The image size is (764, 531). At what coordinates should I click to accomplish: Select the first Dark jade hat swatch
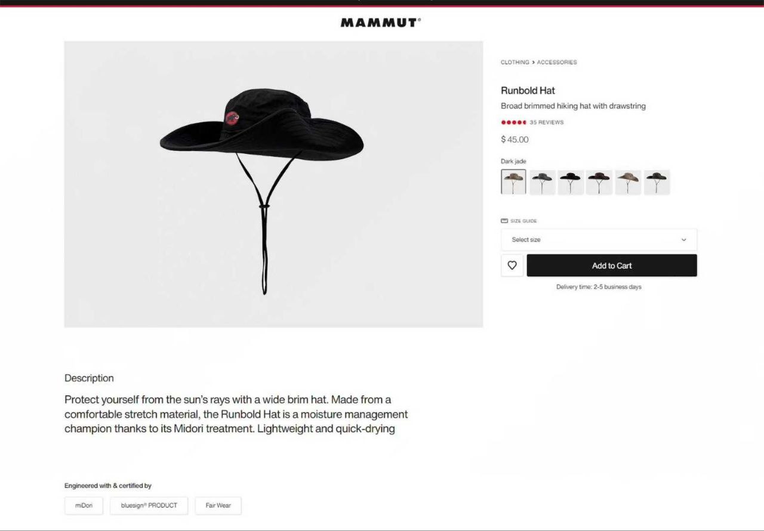(513, 182)
